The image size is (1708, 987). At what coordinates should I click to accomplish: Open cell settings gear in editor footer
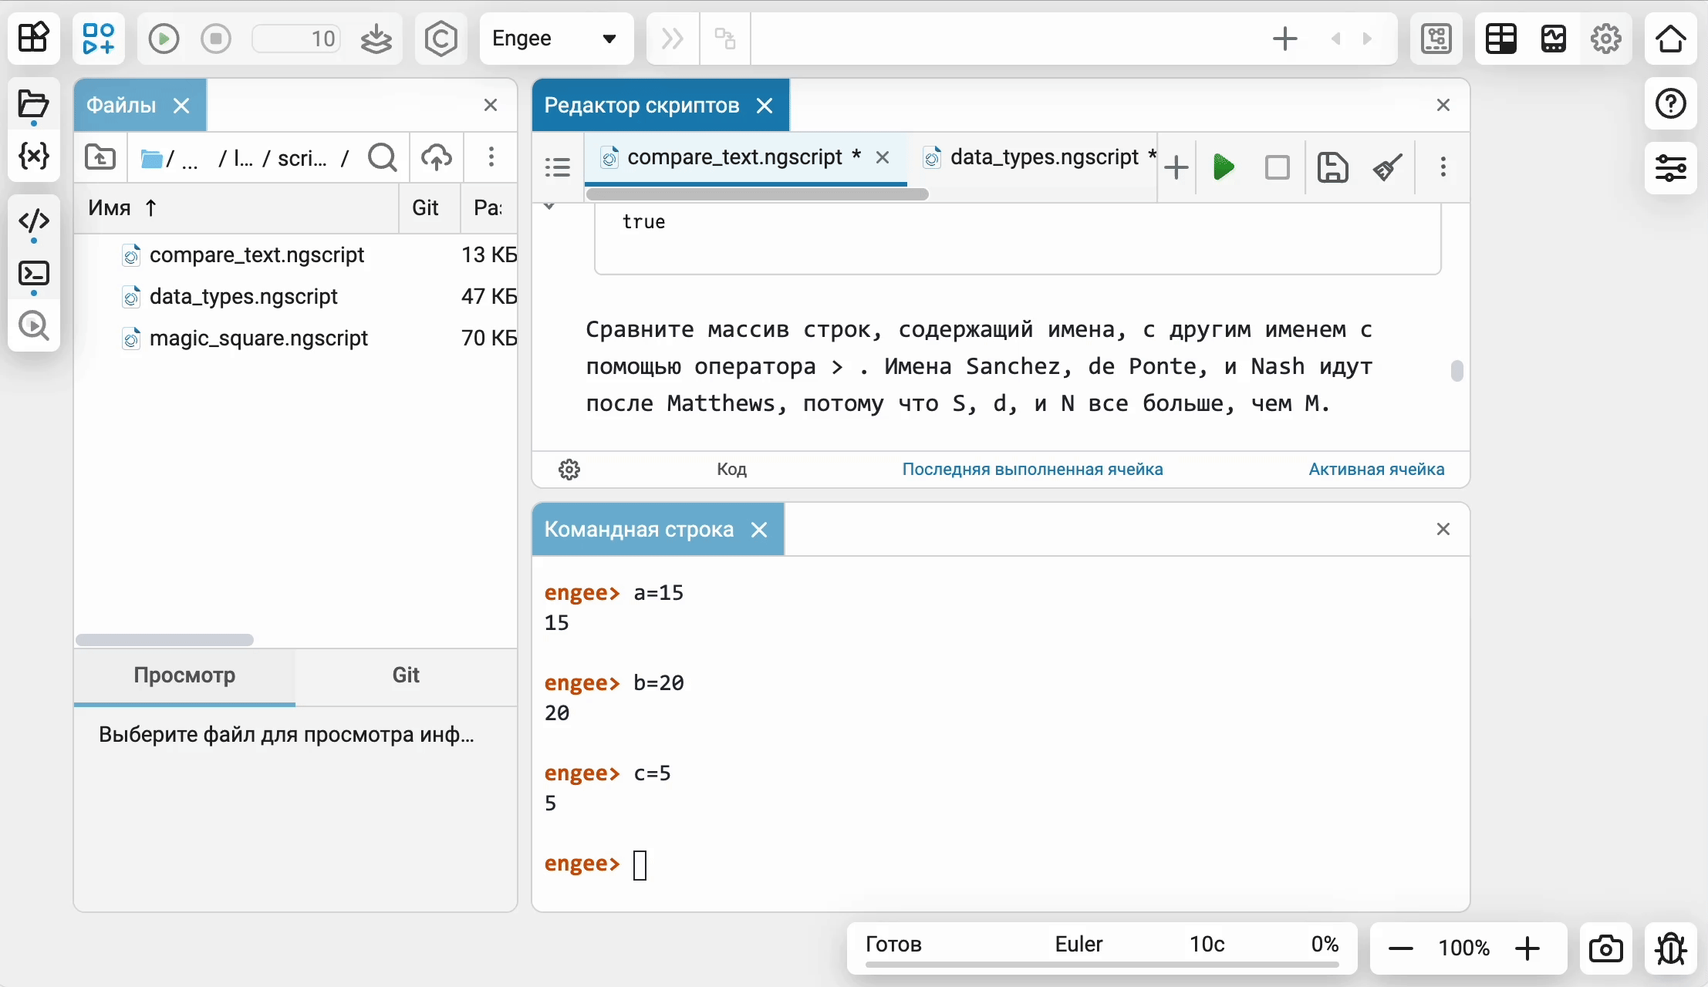(x=569, y=470)
